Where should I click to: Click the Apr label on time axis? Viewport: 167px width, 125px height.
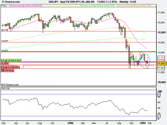click(16, 123)
